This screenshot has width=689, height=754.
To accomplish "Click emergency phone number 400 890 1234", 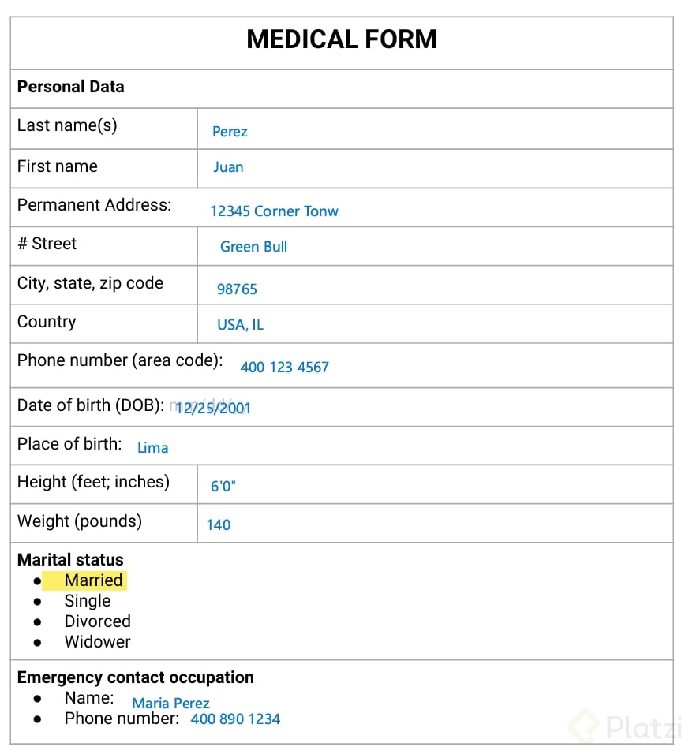I will pyautogui.click(x=235, y=719).
